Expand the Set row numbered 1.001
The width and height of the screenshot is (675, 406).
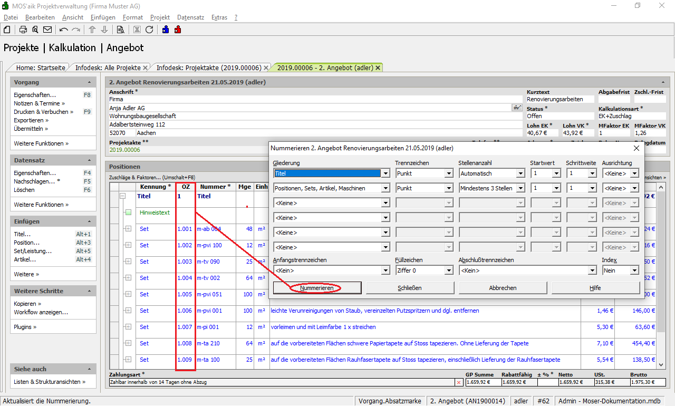(x=128, y=229)
